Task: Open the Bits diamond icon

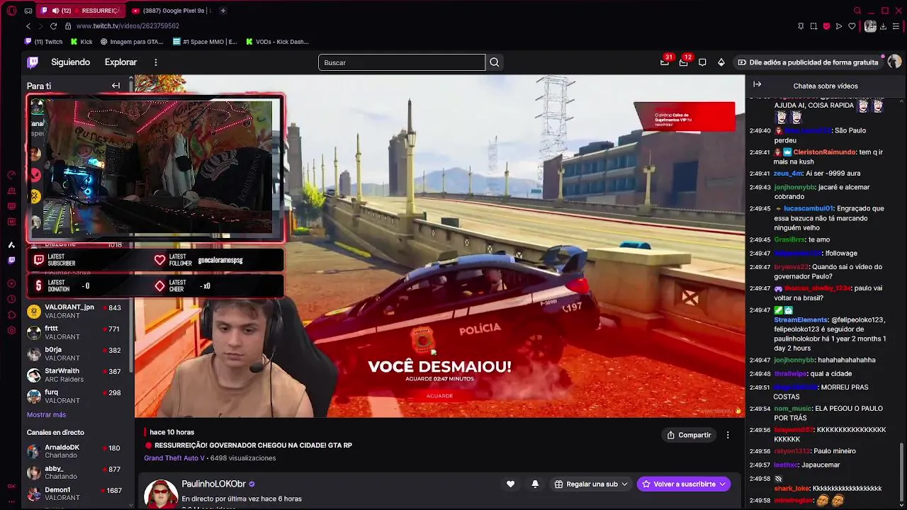Action: [x=721, y=62]
